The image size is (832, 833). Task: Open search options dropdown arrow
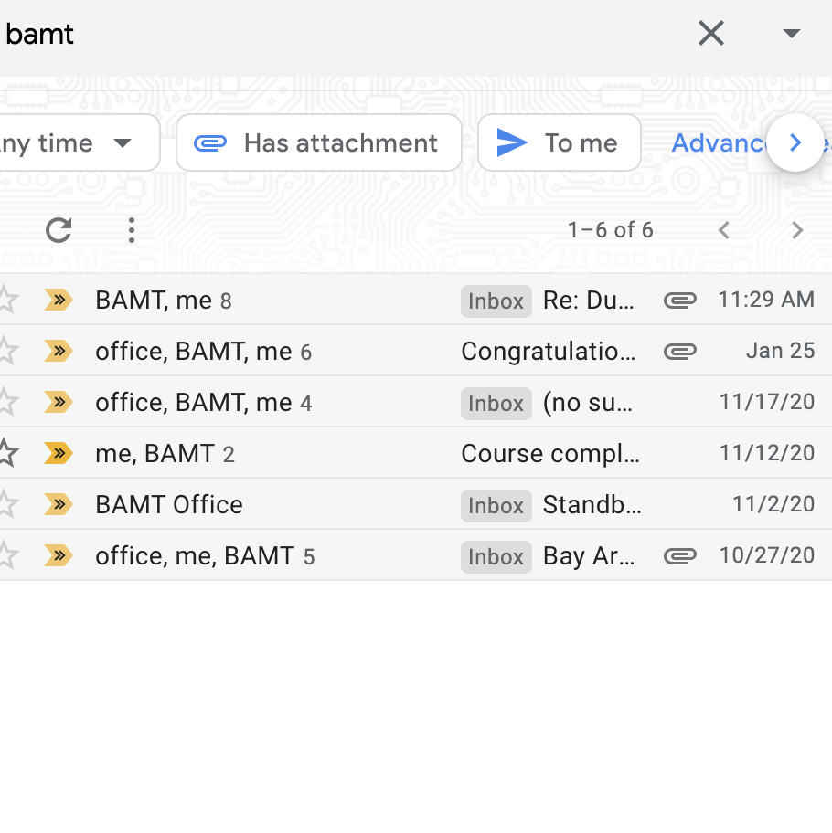791,34
